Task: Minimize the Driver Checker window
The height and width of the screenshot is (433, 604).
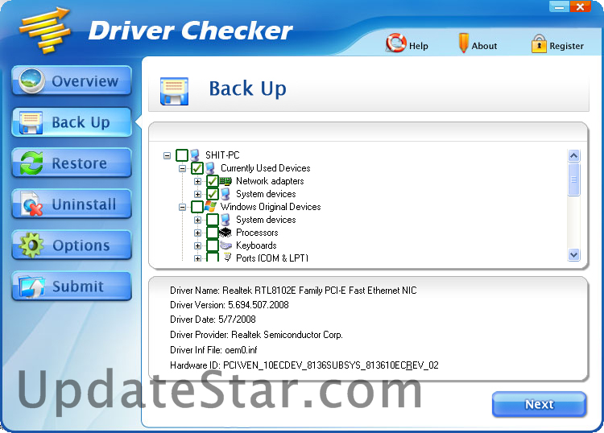Action: 559,6
